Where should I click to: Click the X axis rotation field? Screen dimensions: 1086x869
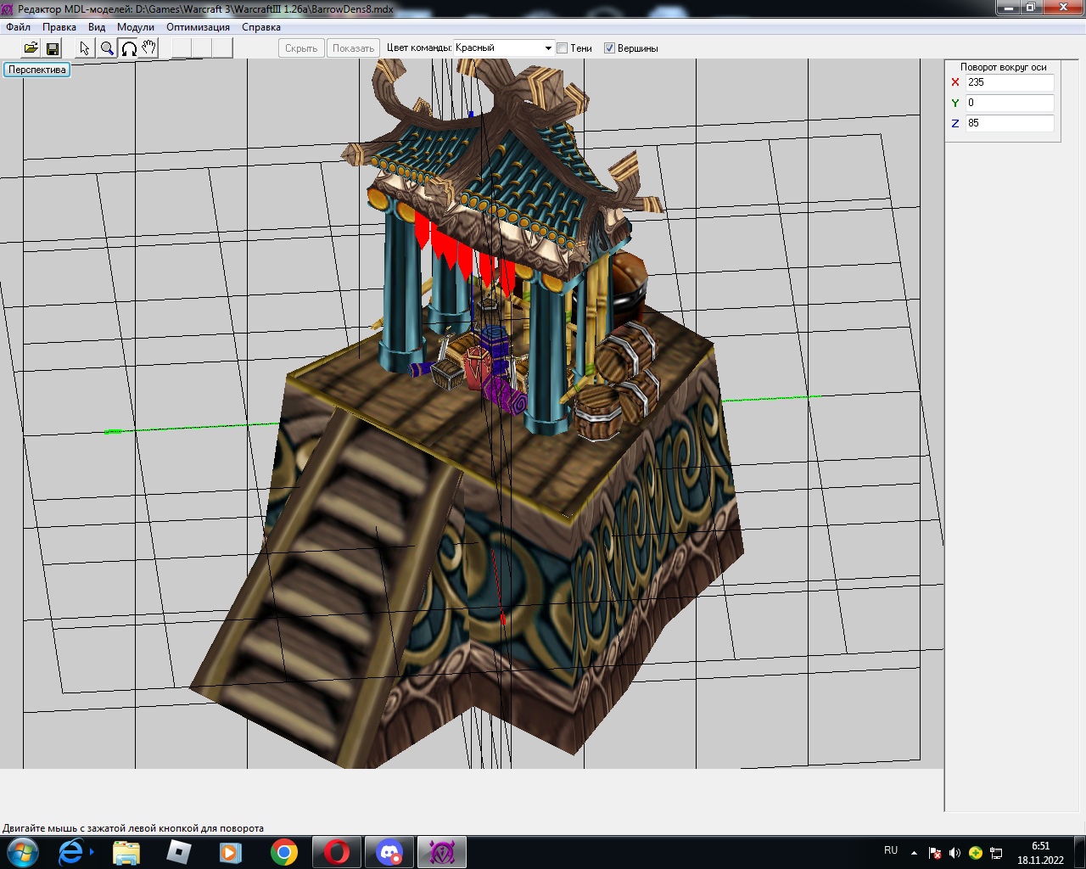click(1009, 82)
